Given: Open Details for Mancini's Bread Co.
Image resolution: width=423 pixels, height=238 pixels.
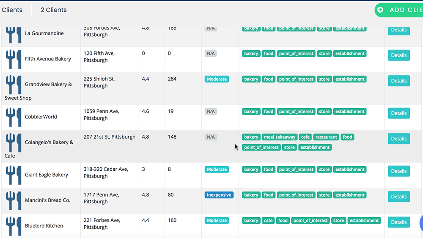Looking at the screenshot, I should coord(398,197).
